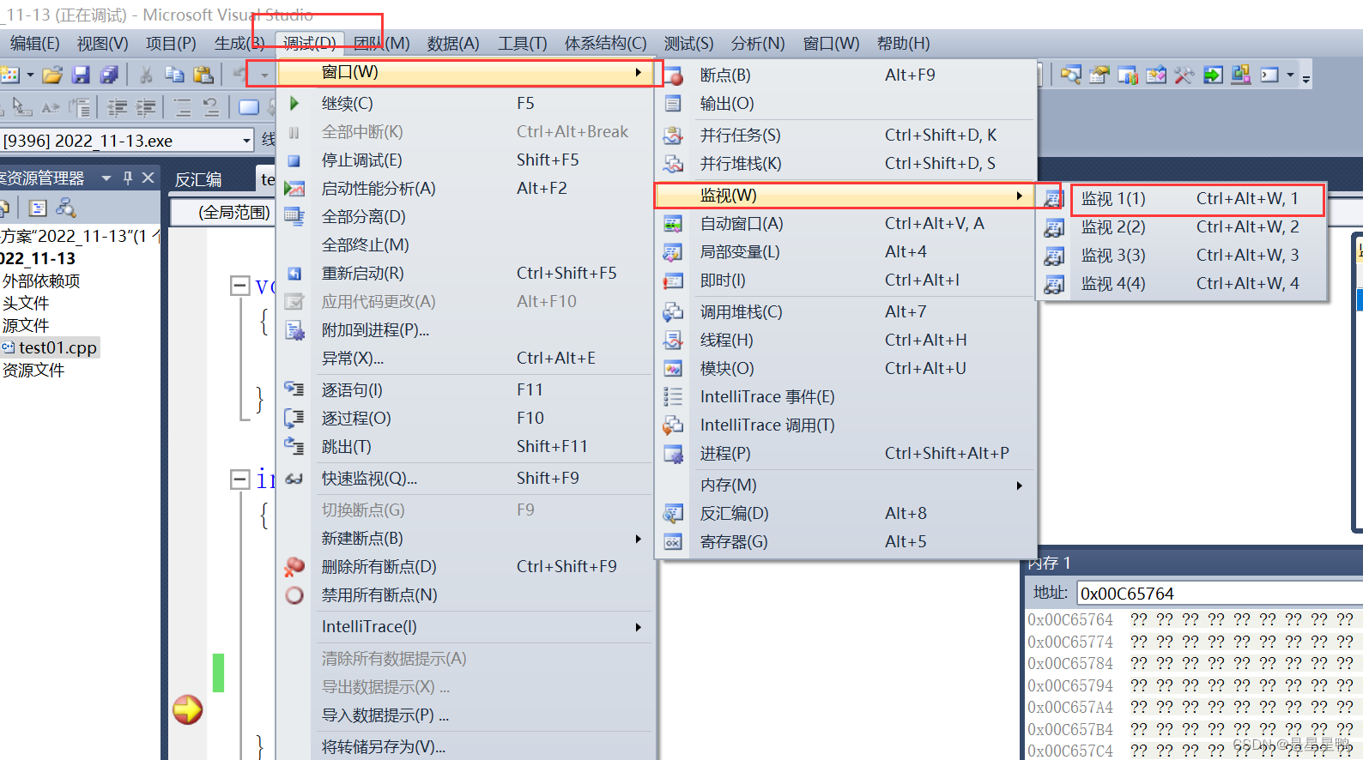Expand the 内存(M) submenu
This screenshot has height=760, width=1363.
[845, 486]
